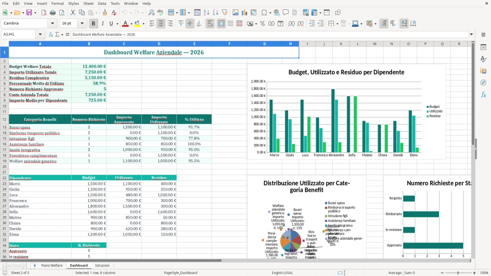Toggle Underline formatting
The height and width of the screenshot is (276, 491).
pyautogui.click(x=111, y=24)
